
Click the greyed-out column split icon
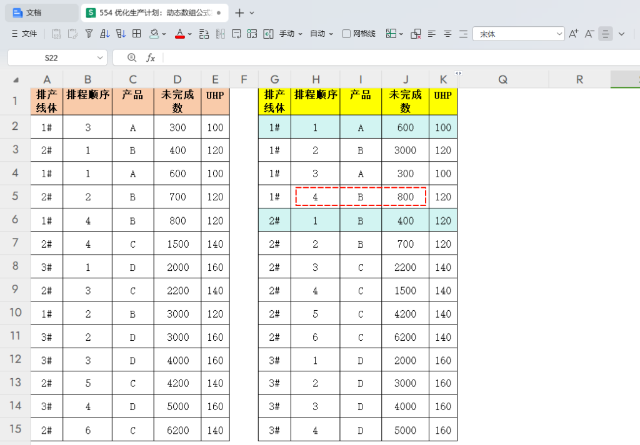coord(221,34)
